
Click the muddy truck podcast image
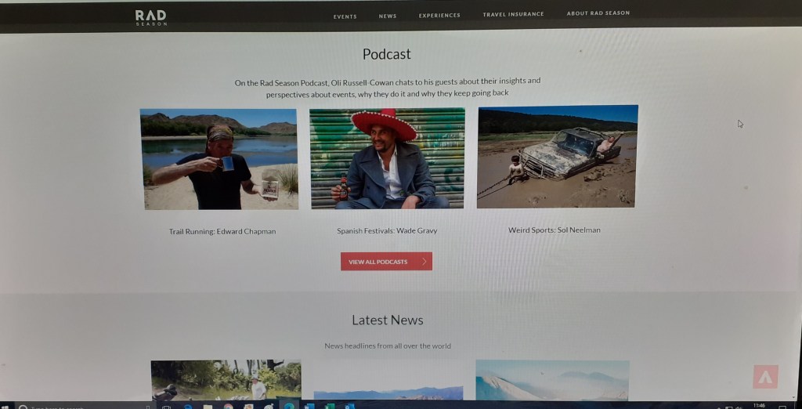(557, 156)
